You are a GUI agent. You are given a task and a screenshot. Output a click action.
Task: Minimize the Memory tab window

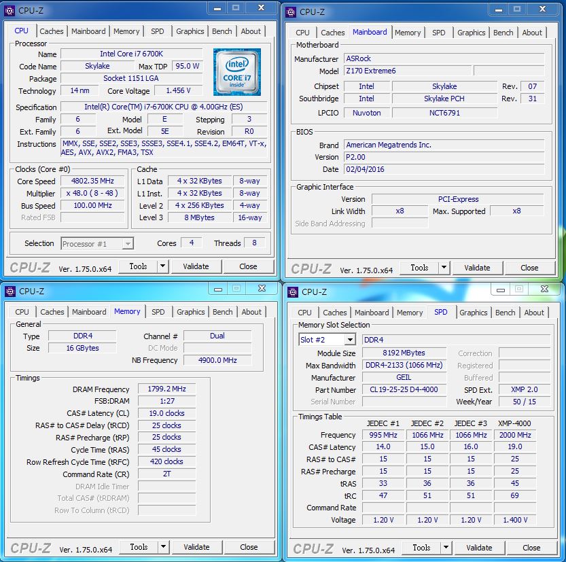(x=218, y=289)
